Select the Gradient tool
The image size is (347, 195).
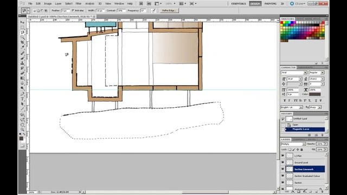tap(22, 78)
